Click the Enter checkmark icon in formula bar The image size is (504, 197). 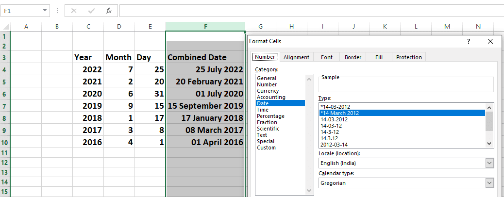coord(91,10)
